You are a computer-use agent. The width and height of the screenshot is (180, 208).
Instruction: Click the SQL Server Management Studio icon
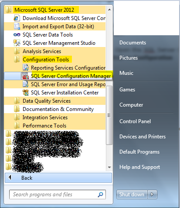pos(17,43)
